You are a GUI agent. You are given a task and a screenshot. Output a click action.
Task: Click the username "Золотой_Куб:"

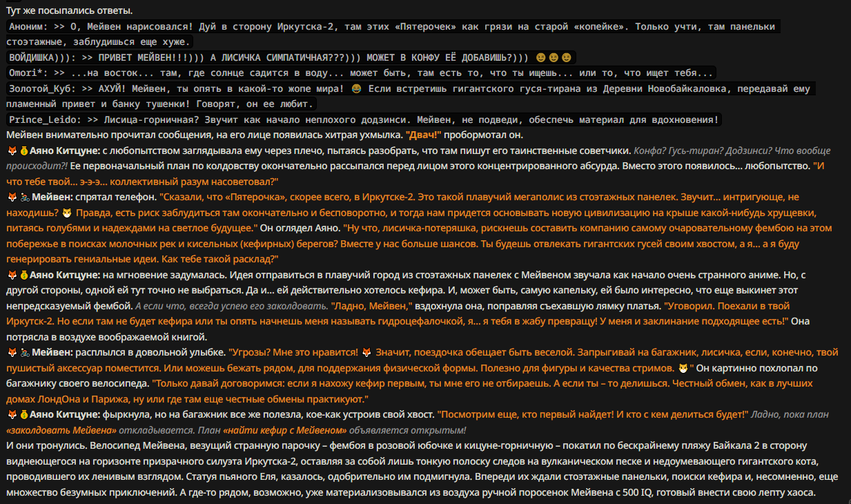[42, 88]
